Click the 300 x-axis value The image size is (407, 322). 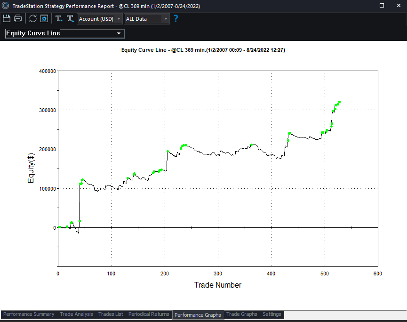tap(218, 274)
